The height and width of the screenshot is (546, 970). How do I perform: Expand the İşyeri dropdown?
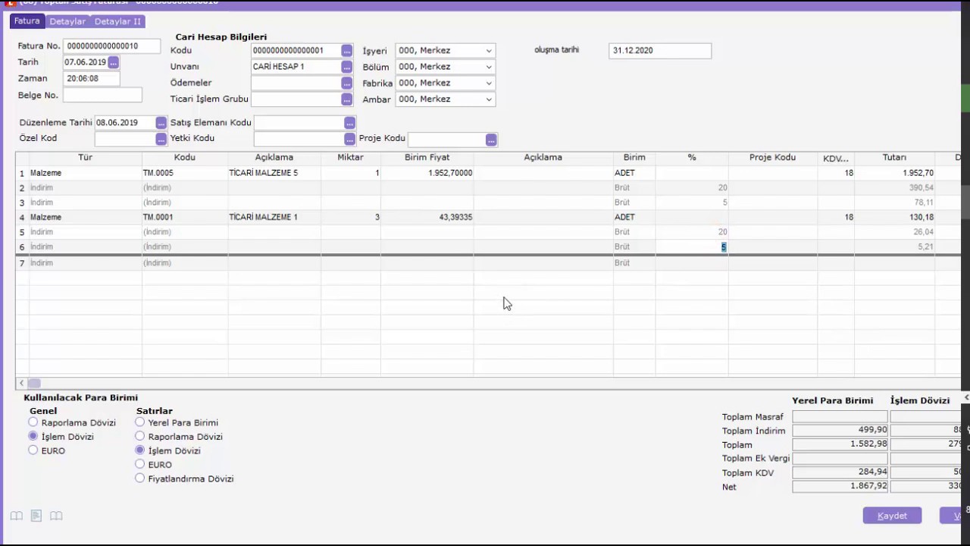[x=489, y=51]
